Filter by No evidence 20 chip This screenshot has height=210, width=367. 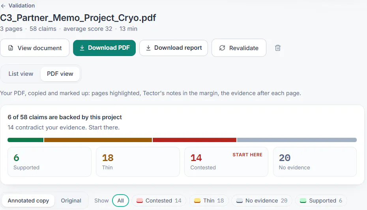262,201
